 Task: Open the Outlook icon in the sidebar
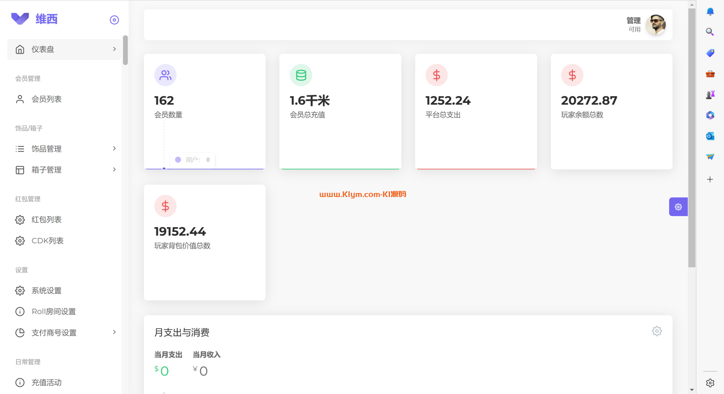(x=710, y=136)
